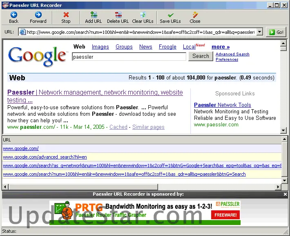
Task: Minimize the Paessler URL Recorder window
Action: [x=270, y=5]
